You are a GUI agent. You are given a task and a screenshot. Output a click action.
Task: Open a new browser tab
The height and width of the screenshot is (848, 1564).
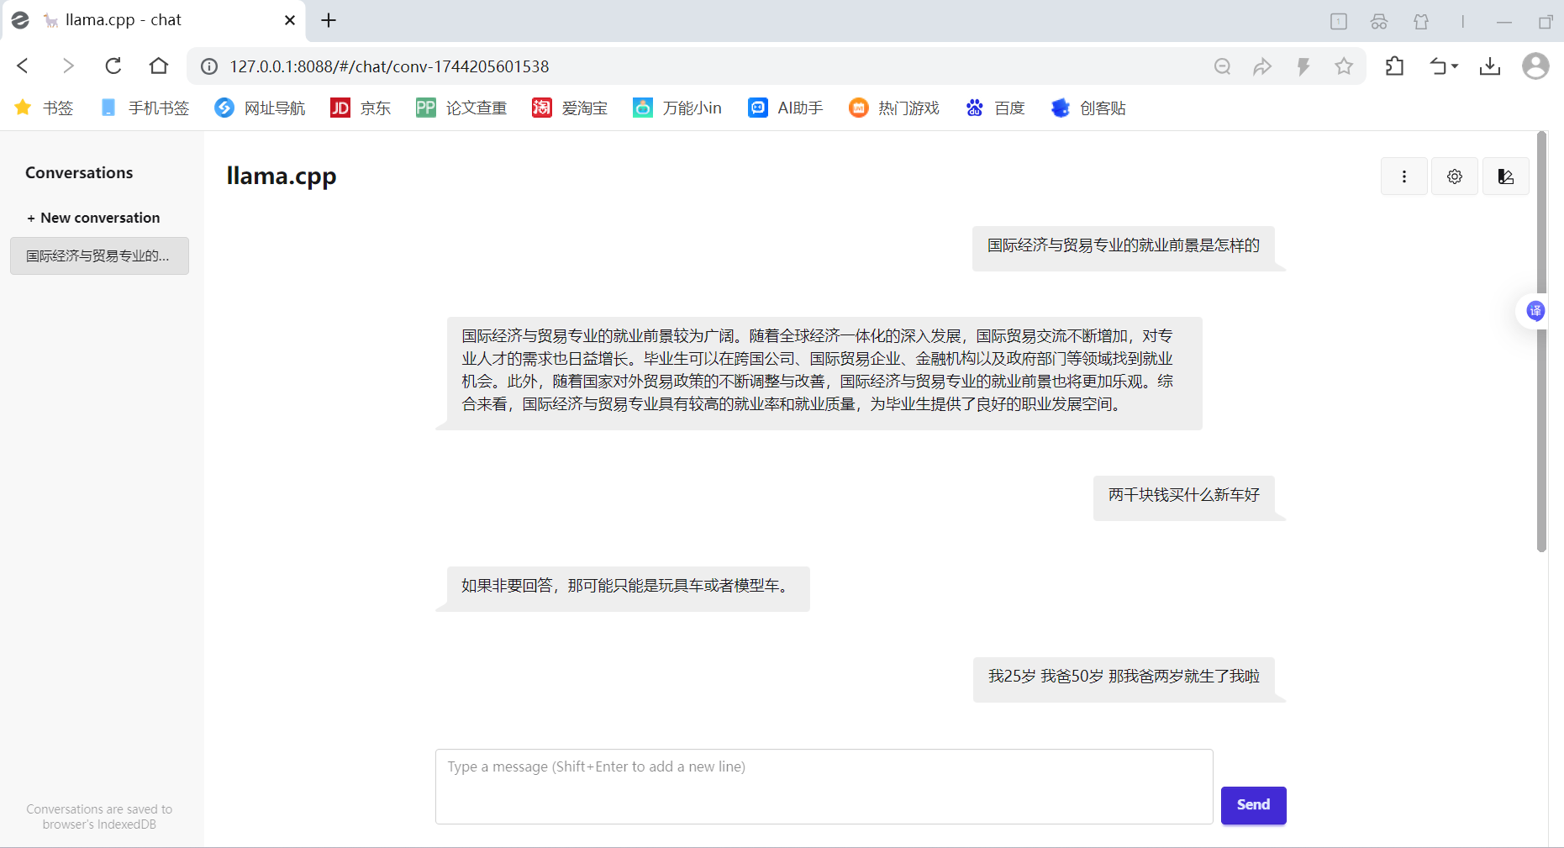(x=329, y=20)
